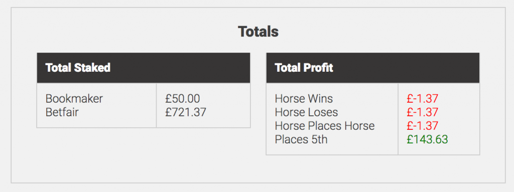Click the Horse Places Horse label

(x=325, y=126)
